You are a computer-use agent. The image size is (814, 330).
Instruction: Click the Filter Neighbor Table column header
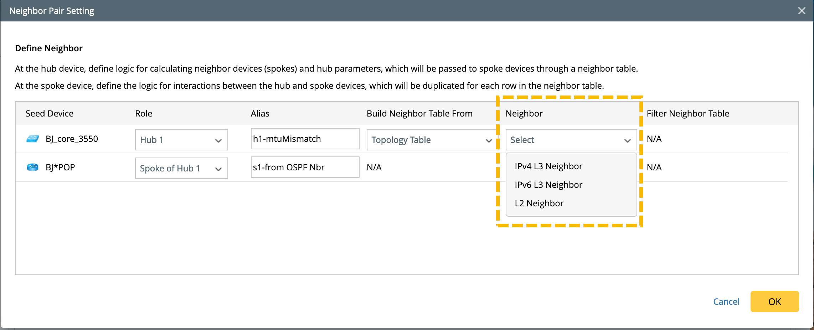[688, 114]
